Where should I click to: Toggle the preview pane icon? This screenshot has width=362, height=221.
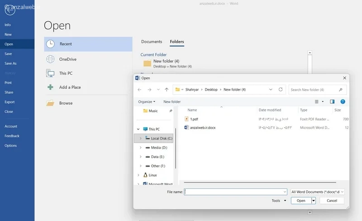[x=332, y=102]
